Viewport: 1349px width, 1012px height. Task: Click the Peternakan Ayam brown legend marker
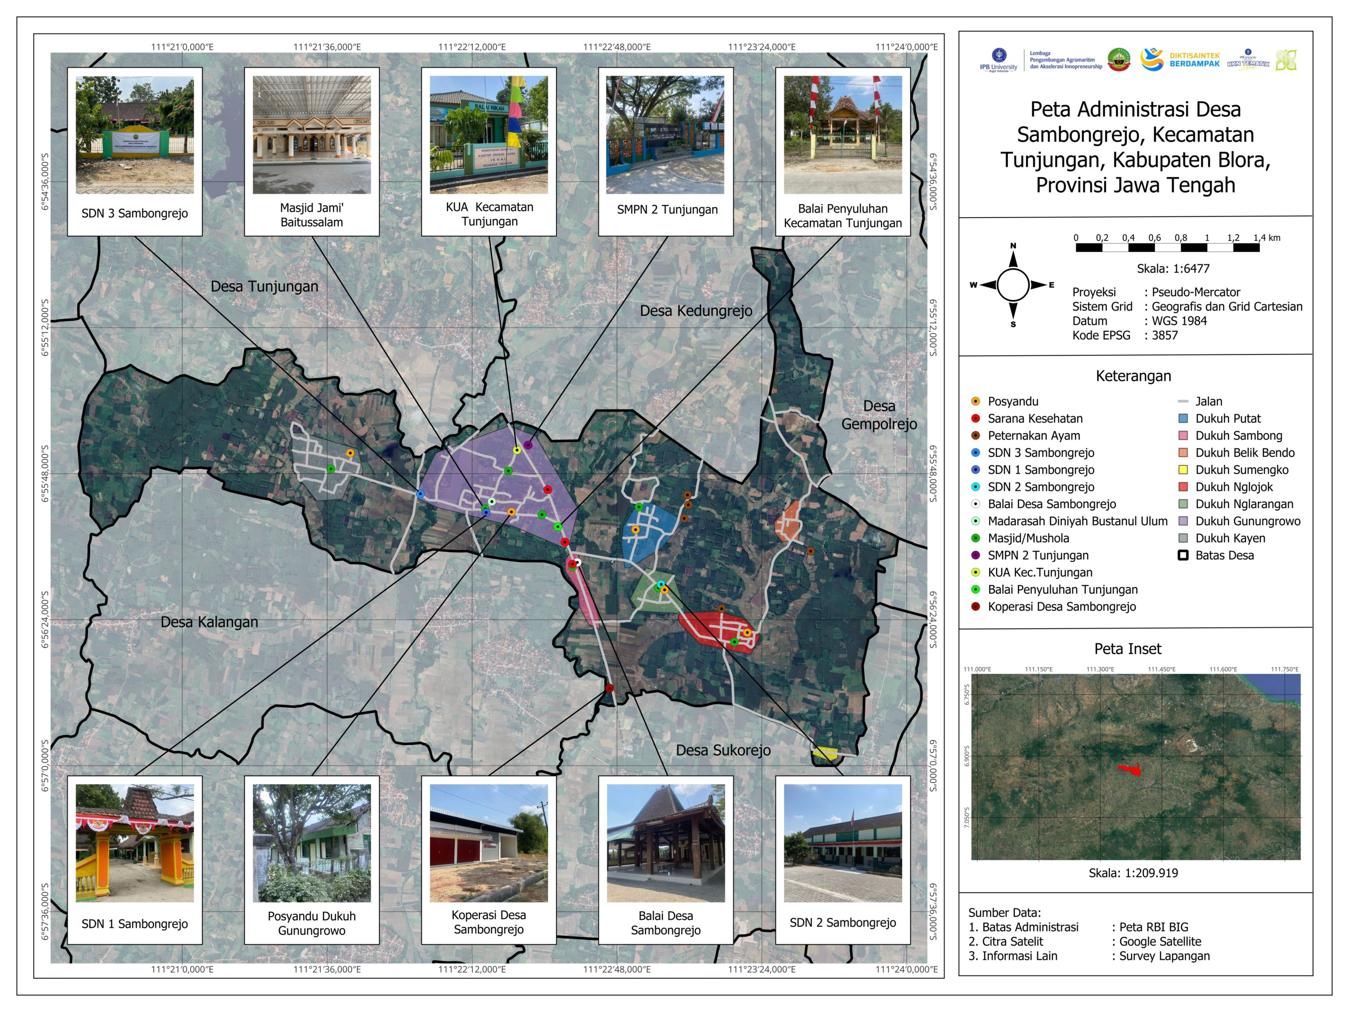(x=975, y=436)
